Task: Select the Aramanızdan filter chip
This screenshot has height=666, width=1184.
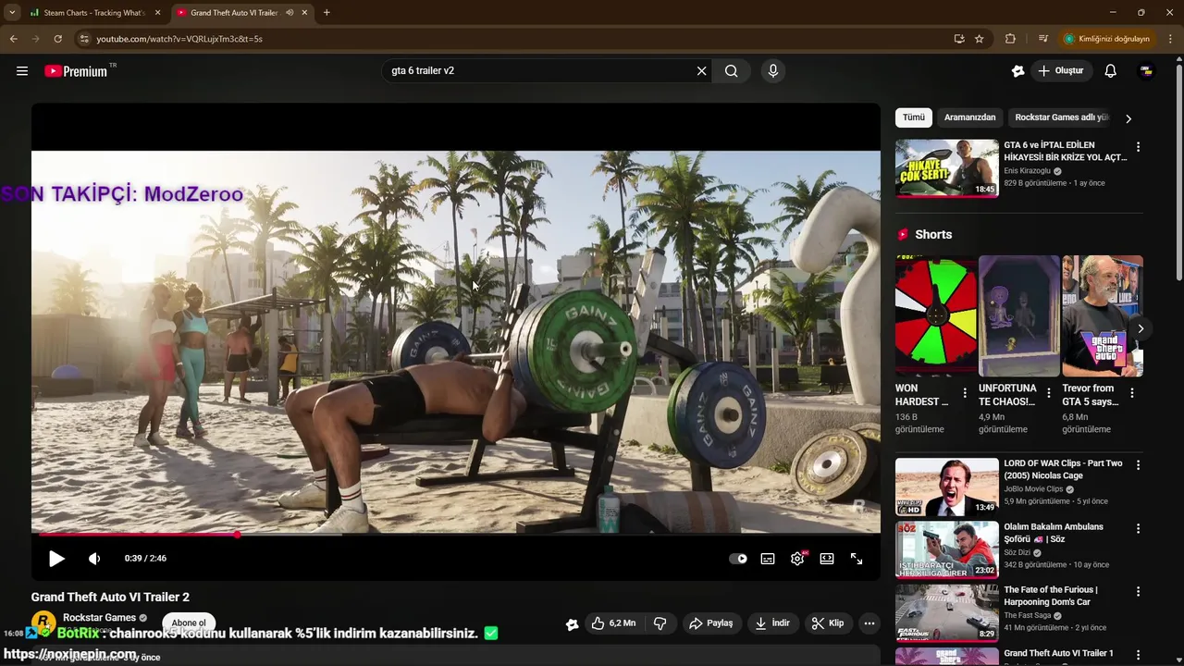Action: pyautogui.click(x=969, y=117)
